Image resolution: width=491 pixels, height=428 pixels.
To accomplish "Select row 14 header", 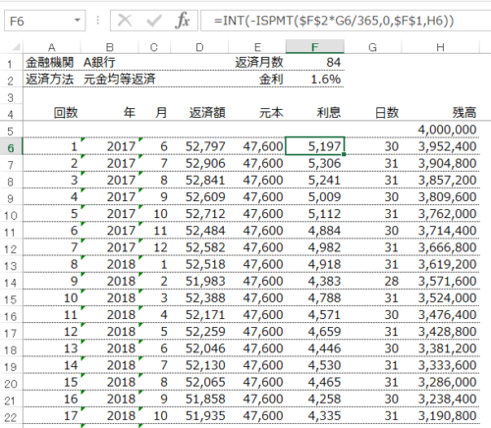I will [11, 282].
